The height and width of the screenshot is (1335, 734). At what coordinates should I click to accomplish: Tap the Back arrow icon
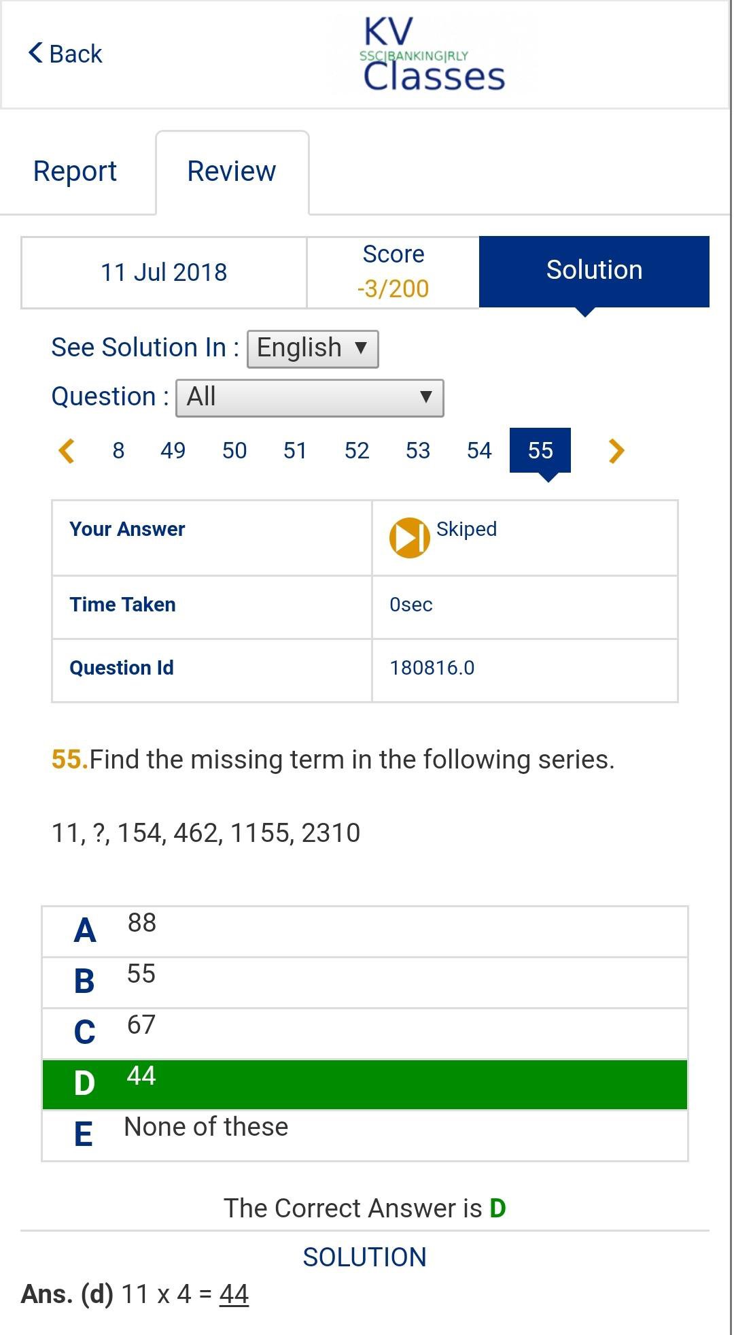coord(36,53)
